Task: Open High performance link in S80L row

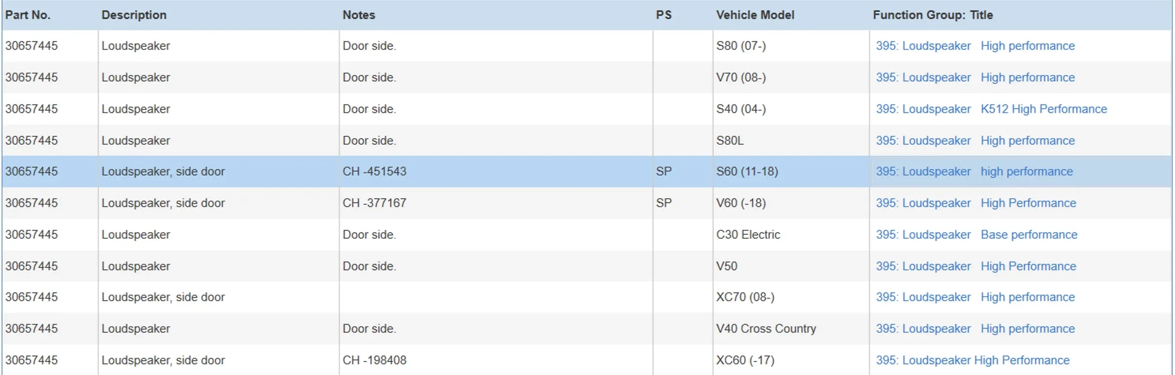Action: click(1027, 141)
